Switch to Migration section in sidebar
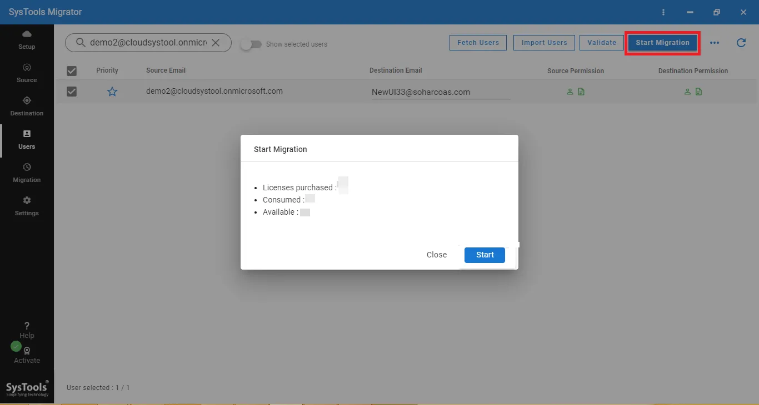 coord(27,173)
